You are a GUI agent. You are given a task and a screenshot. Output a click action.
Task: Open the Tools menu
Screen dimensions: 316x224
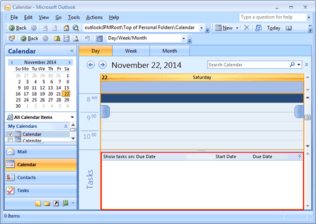point(74,17)
